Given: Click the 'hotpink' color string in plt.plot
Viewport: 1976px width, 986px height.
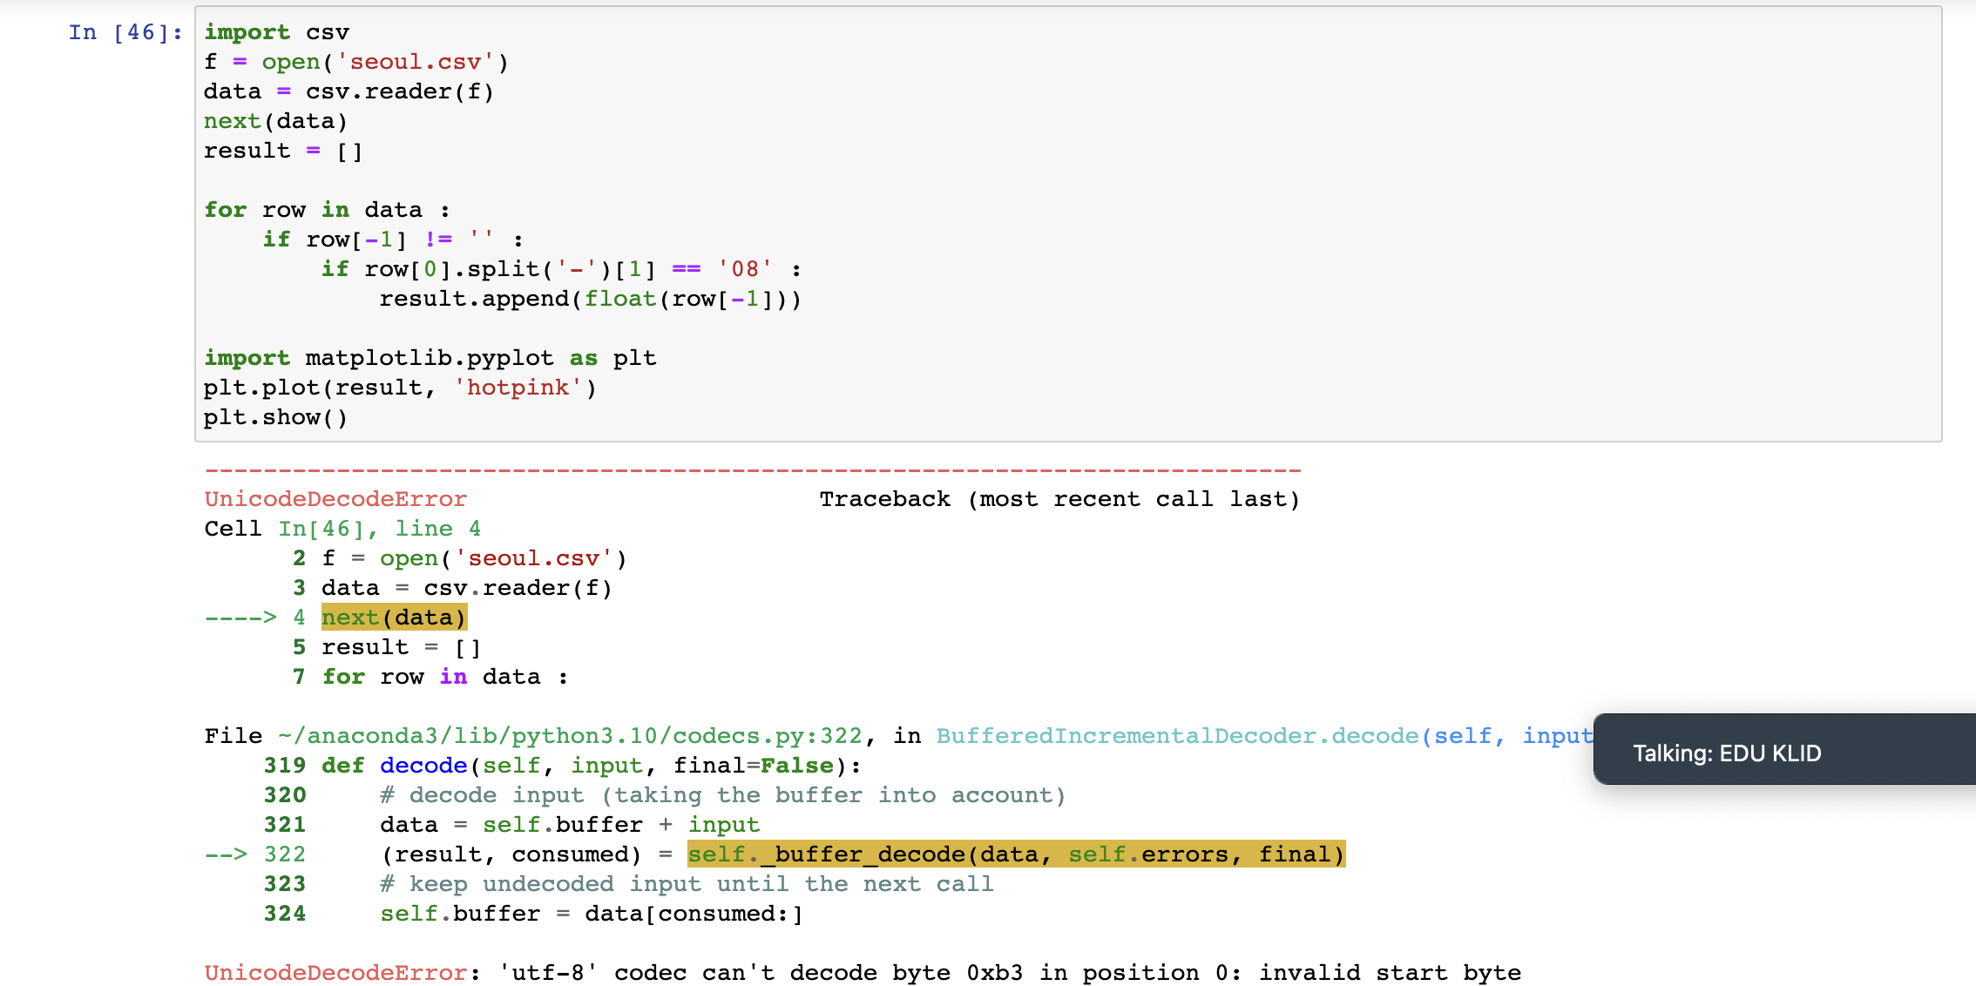Looking at the screenshot, I should point(518,388).
